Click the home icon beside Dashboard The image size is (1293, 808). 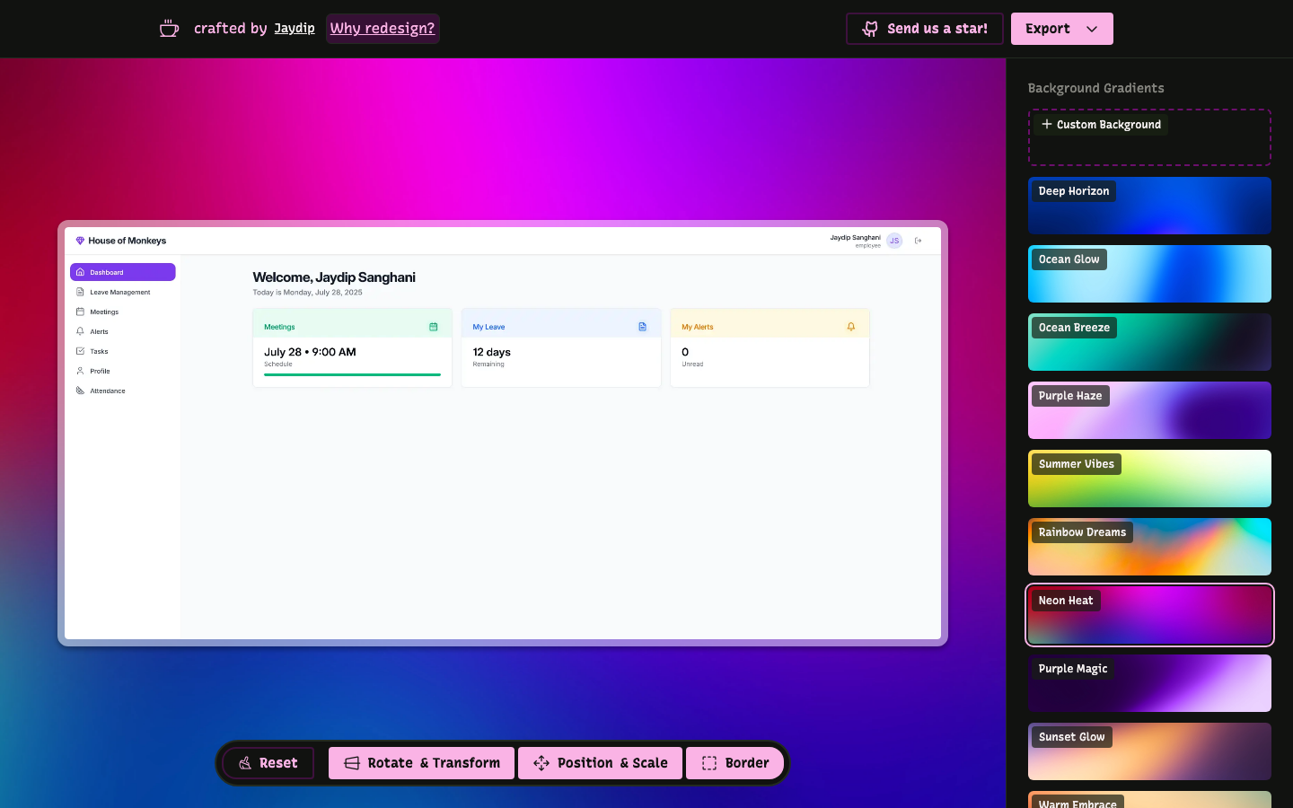[80, 272]
